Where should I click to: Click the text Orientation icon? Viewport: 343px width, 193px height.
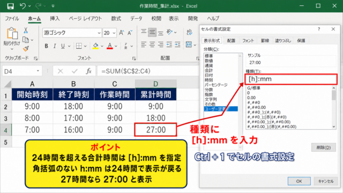(x=169, y=32)
